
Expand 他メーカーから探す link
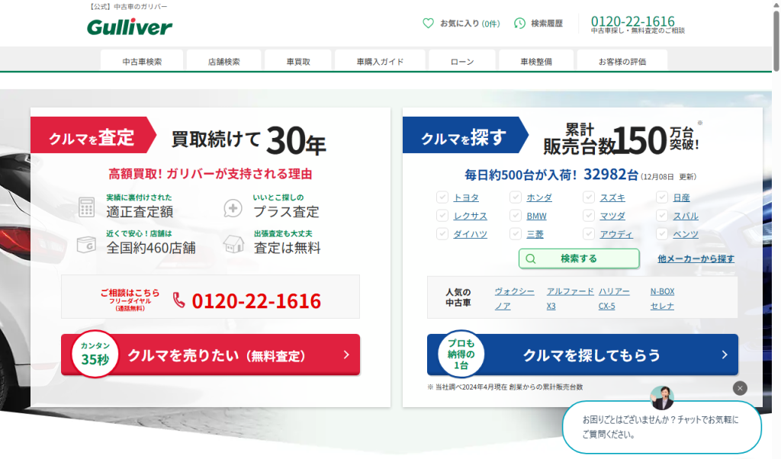(x=696, y=258)
